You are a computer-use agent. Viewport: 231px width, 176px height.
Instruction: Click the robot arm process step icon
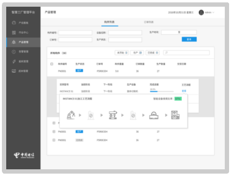[x=71, y=115]
